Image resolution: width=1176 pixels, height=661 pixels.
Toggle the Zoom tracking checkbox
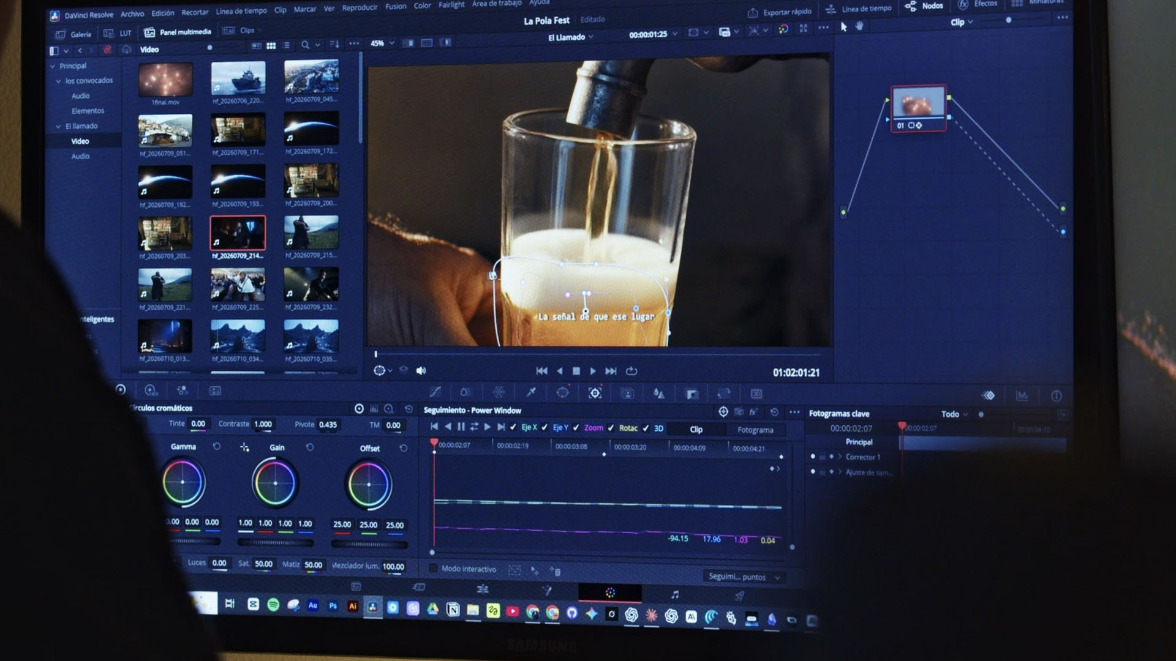(x=576, y=428)
